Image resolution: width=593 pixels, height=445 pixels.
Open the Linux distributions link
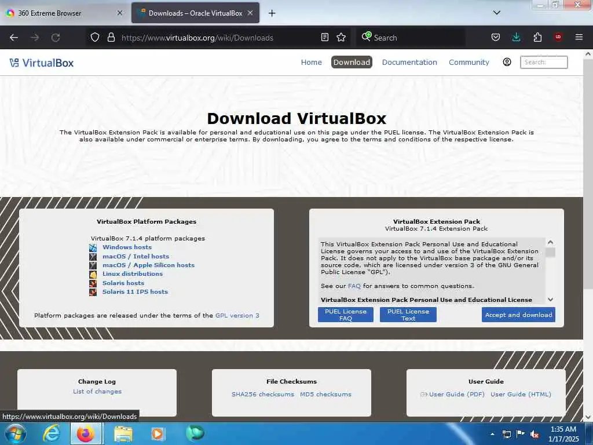click(133, 273)
